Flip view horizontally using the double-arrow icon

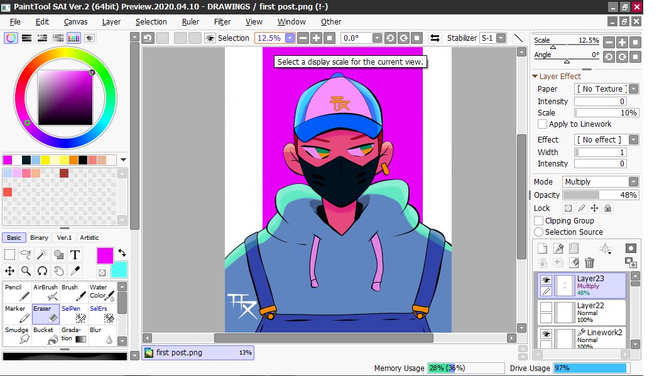point(435,38)
